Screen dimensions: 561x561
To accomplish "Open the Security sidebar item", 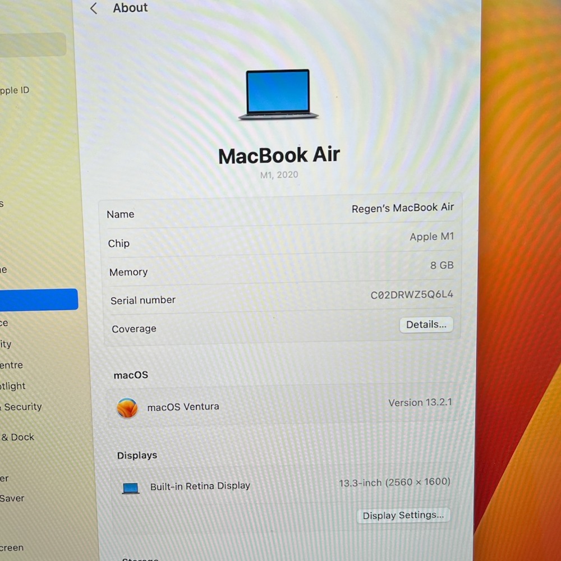I will point(21,407).
